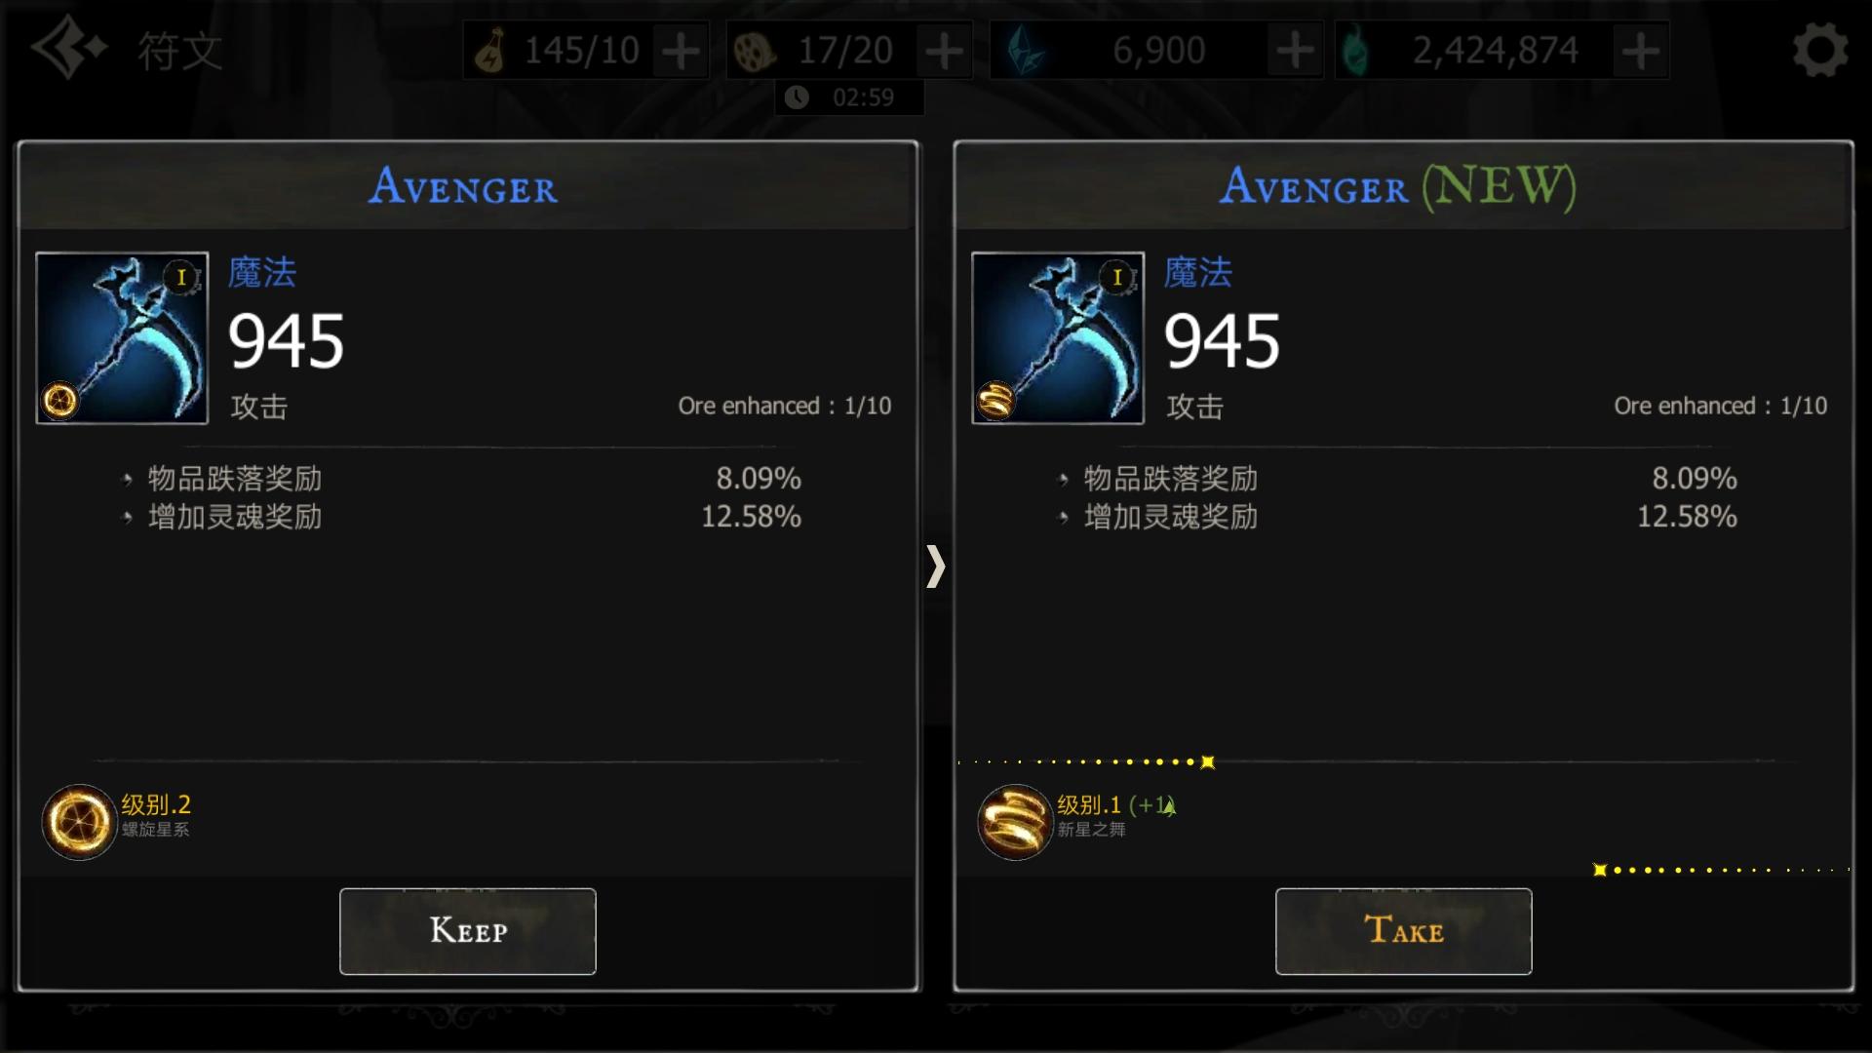Select the current Avenger scythe thumbnail

click(x=122, y=338)
